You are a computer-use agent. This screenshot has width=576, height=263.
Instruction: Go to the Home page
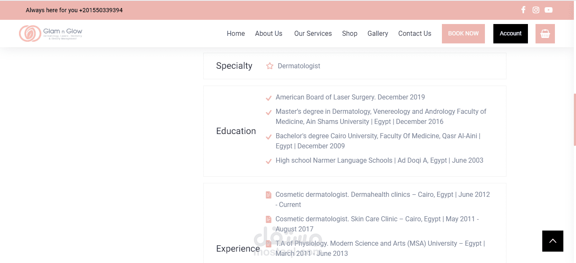pyautogui.click(x=236, y=33)
